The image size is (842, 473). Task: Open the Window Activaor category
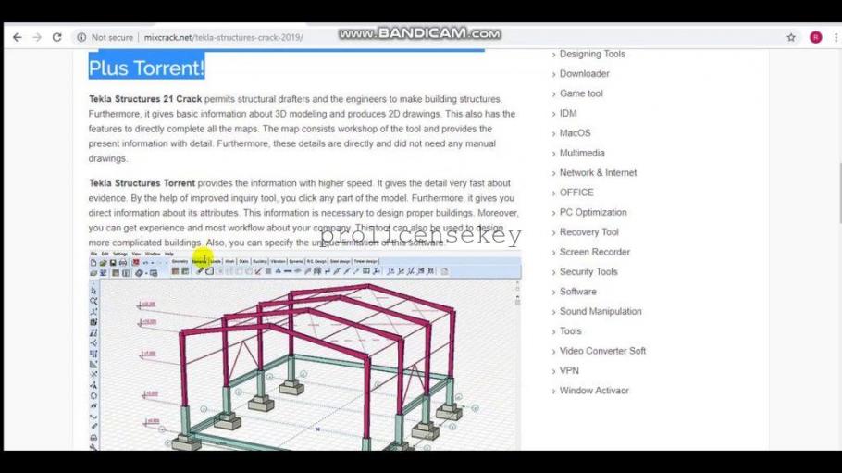coord(594,391)
